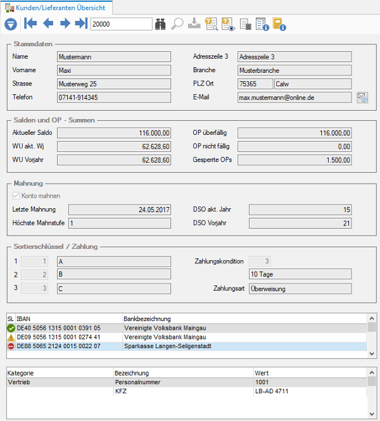Click the Wert column header
Image resolution: width=380 pixels, height=421 pixels.
tap(310, 374)
